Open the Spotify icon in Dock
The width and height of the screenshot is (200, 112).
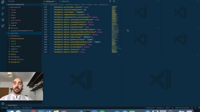coord(102,111)
